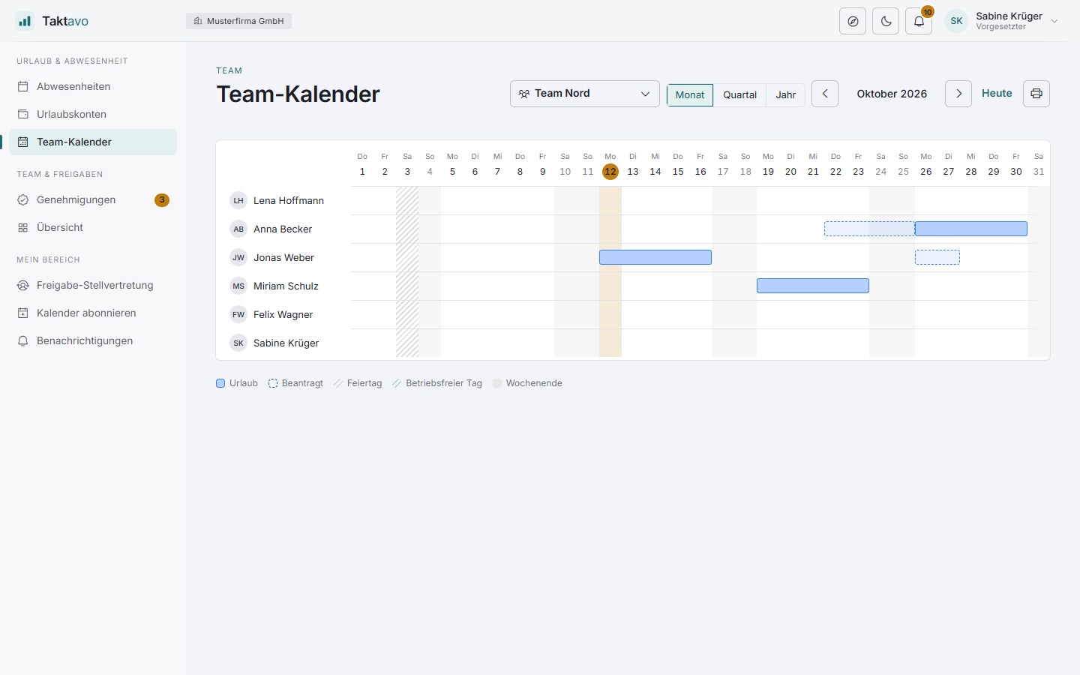Screen dimensions: 1080x675
Task: Go to next month arrow
Action: (x=958, y=94)
